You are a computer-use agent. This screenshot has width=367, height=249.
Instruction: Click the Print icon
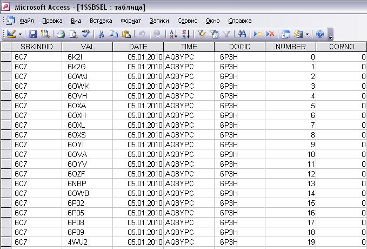click(61, 34)
